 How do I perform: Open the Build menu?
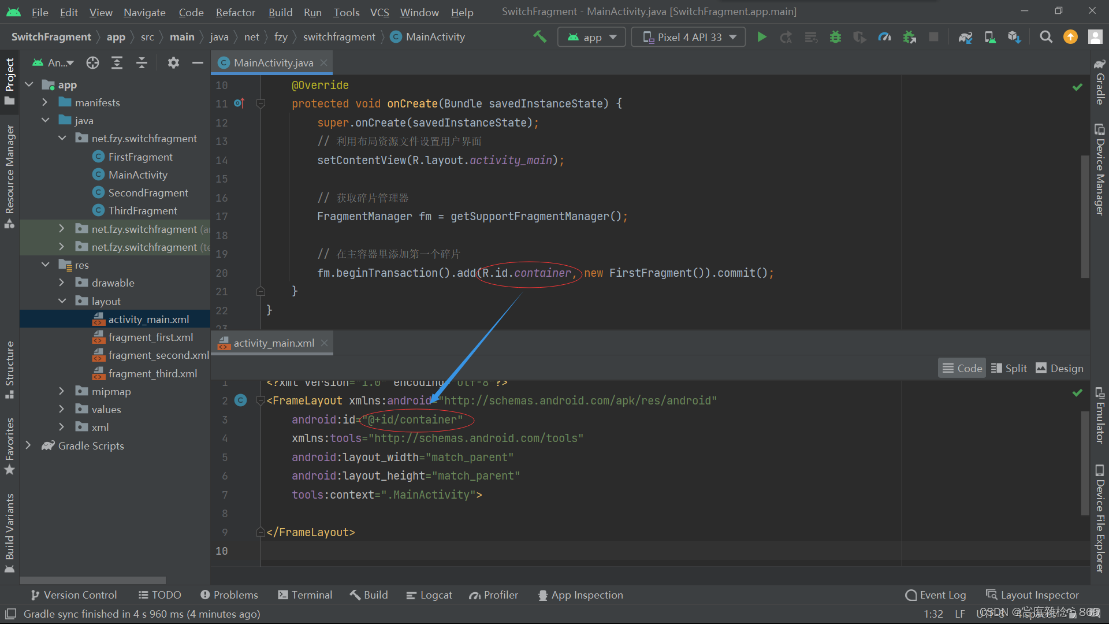click(280, 12)
